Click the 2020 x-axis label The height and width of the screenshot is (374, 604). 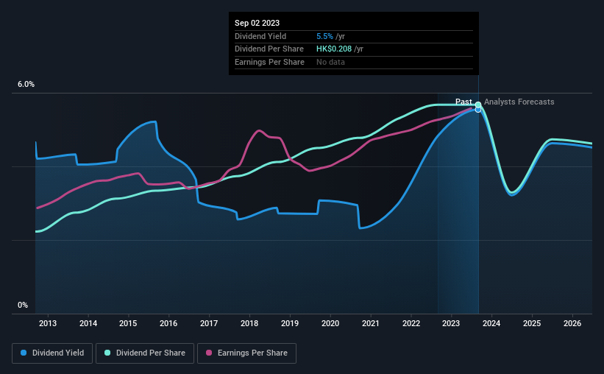coord(330,323)
